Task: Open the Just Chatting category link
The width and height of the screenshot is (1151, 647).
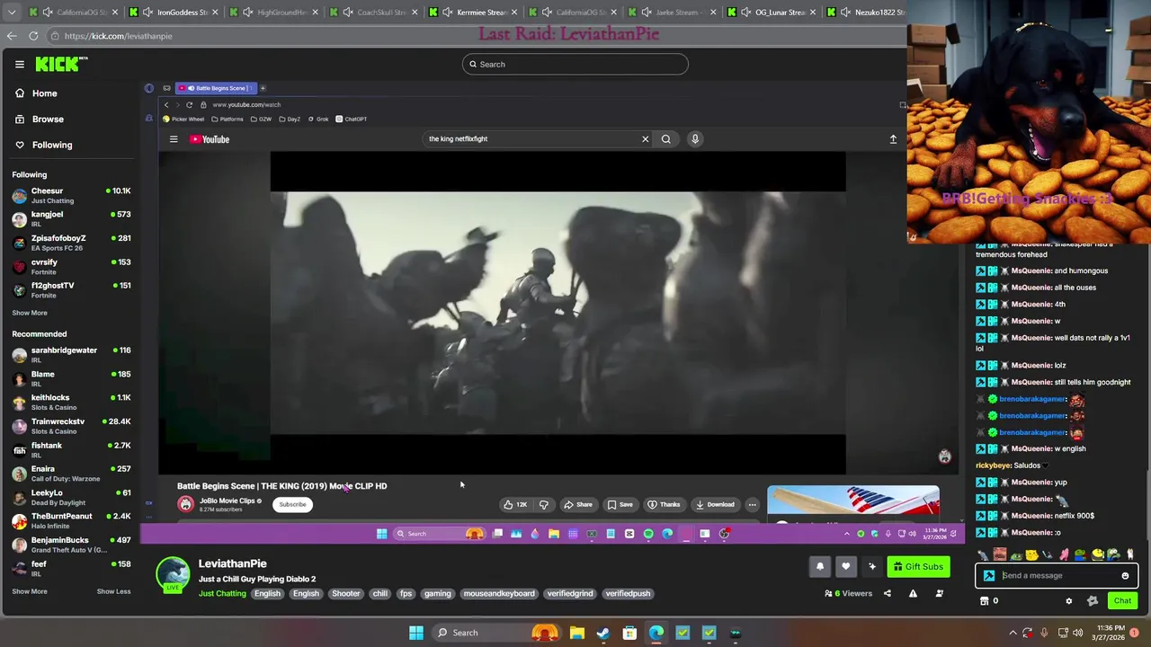Action: (222, 594)
